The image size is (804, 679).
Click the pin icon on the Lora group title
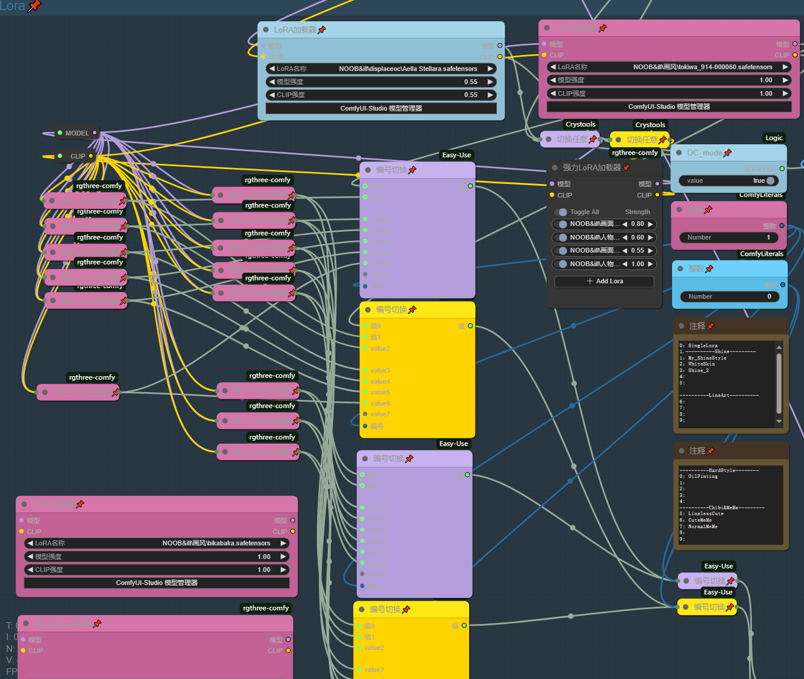click(35, 6)
